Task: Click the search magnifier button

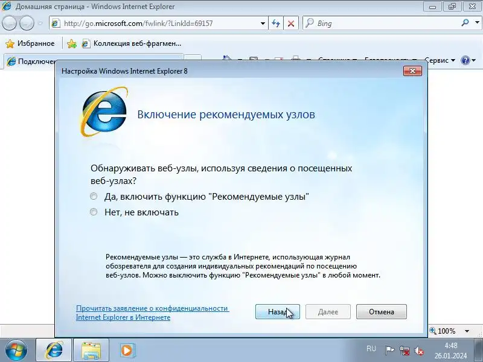Action: [465, 23]
